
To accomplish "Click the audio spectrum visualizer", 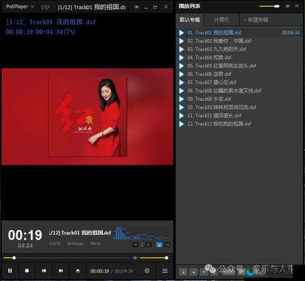I will [x=141, y=233].
